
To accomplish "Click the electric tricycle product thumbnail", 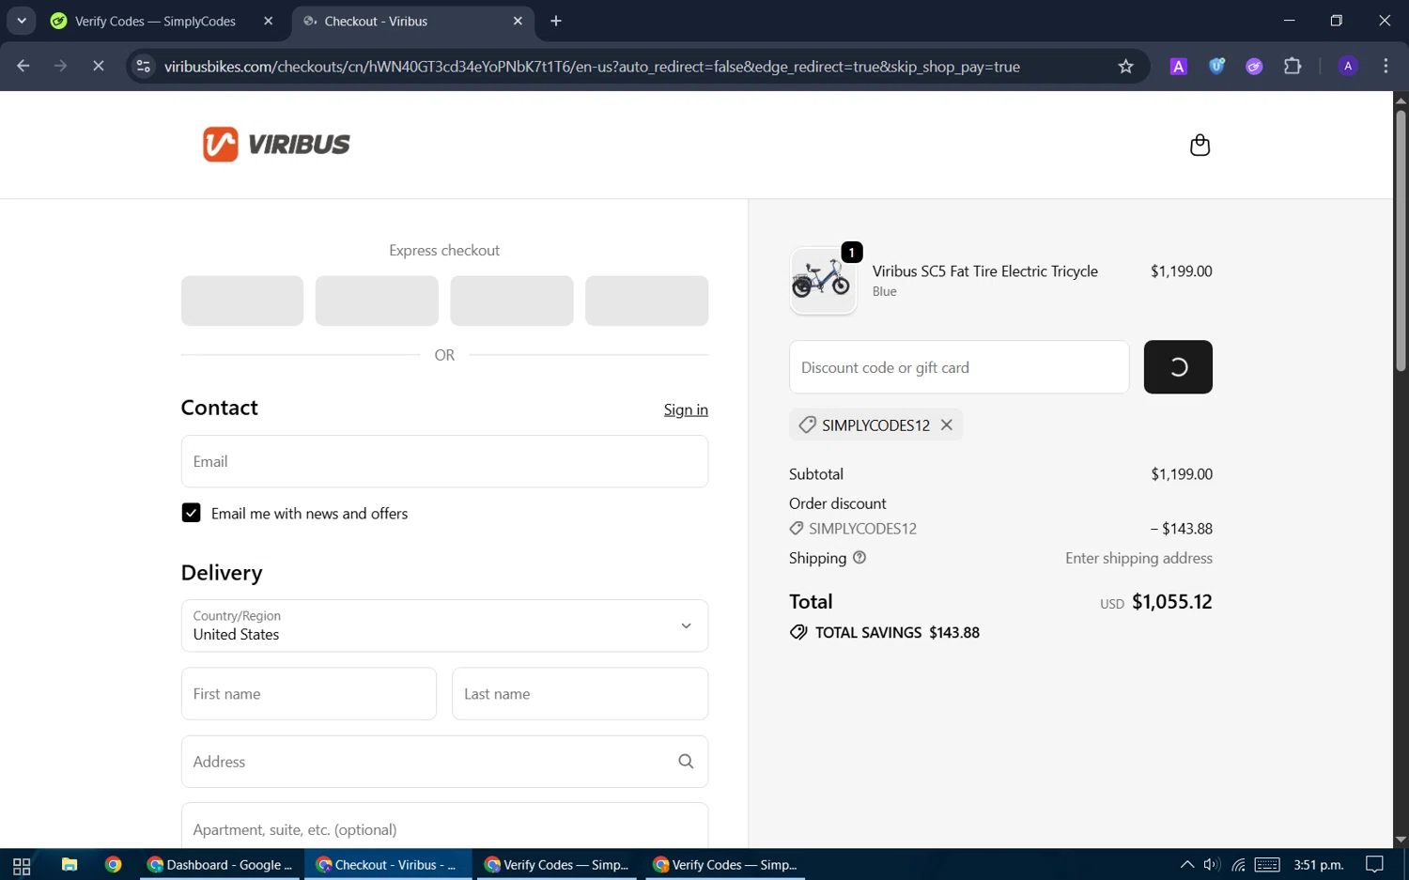I will (823, 281).
